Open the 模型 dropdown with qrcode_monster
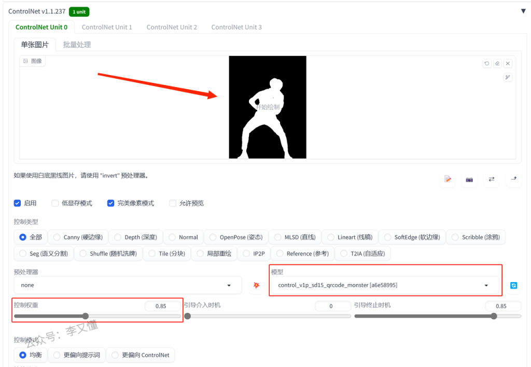Image resolution: width=531 pixels, height=367 pixels. [x=384, y=285]
